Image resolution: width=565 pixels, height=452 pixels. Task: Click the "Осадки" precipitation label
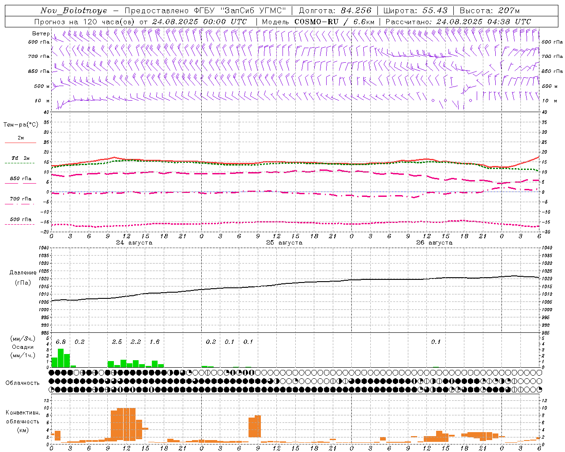[23, 347]
